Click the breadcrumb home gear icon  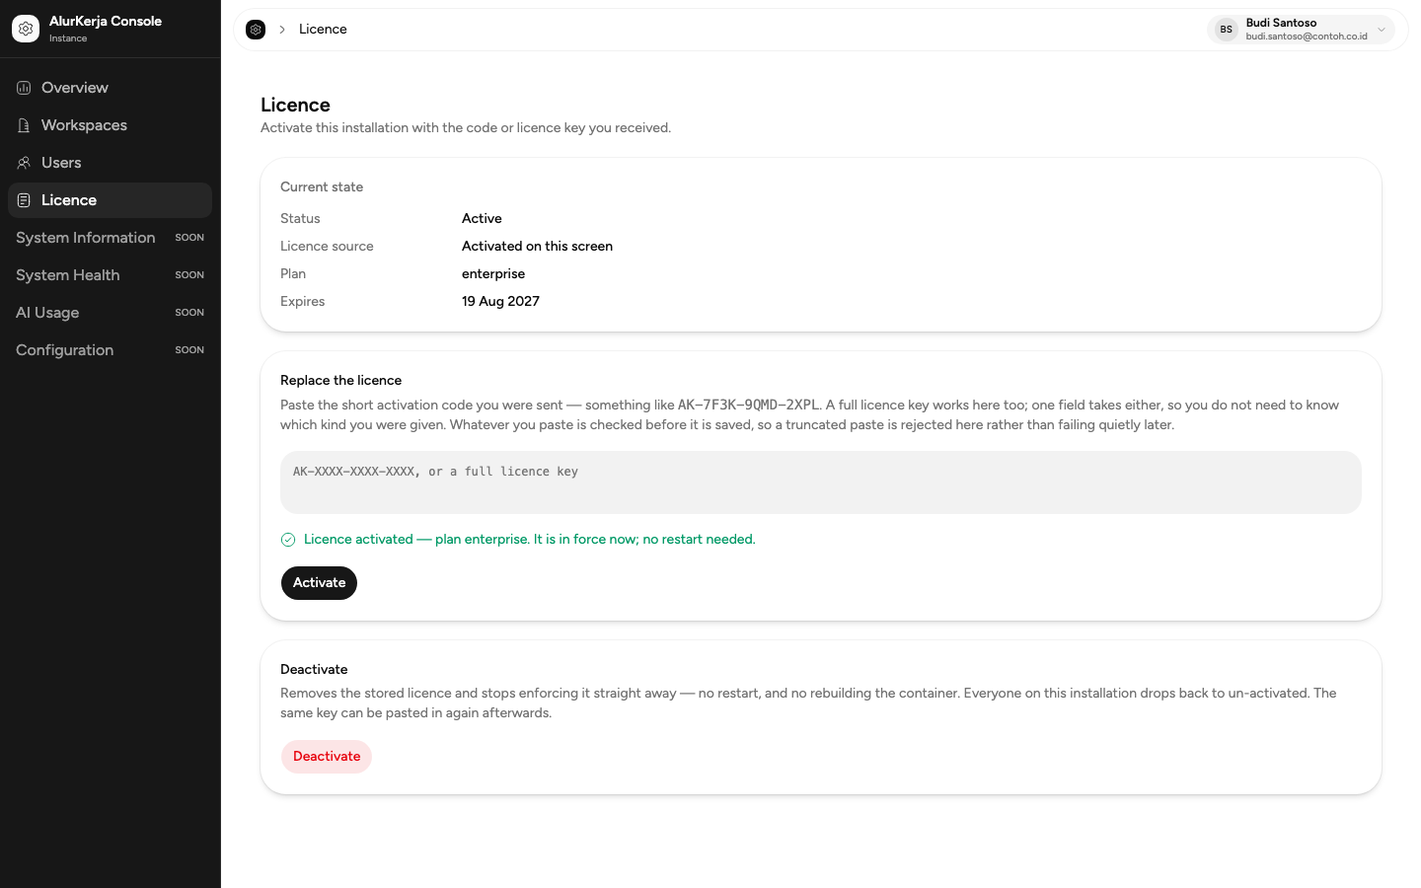tap(256, 30)
